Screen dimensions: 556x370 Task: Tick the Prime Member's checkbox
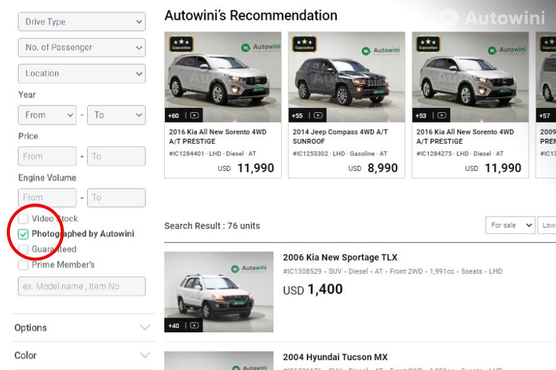[x=23, y=265]
